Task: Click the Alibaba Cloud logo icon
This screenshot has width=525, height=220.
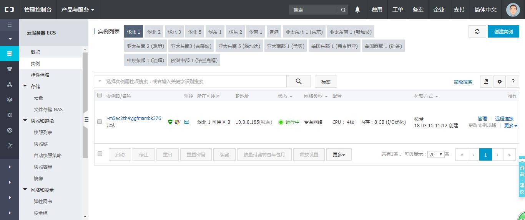Action: point(9,10)
